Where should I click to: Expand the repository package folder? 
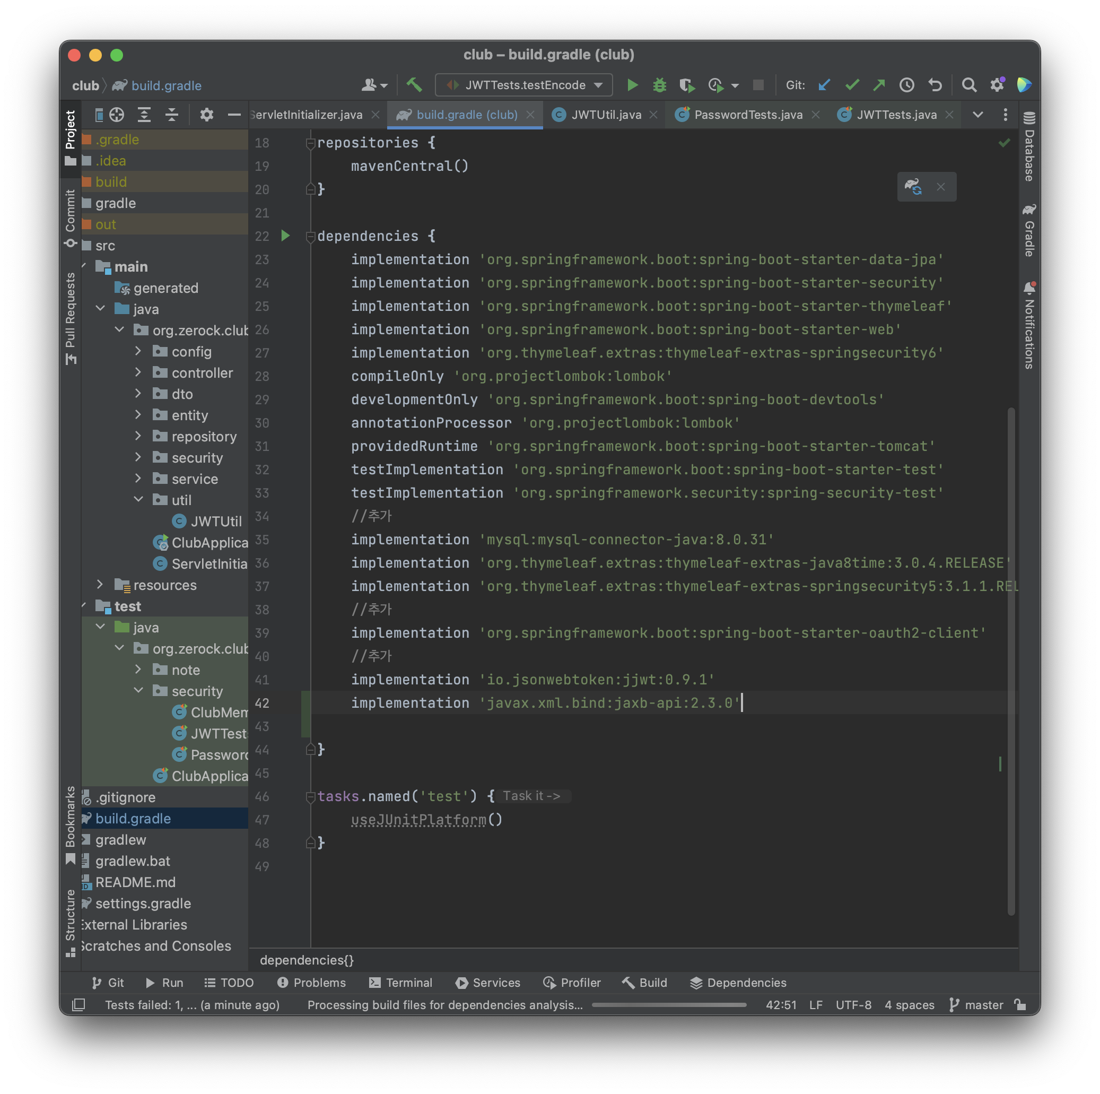click(138, 436)
